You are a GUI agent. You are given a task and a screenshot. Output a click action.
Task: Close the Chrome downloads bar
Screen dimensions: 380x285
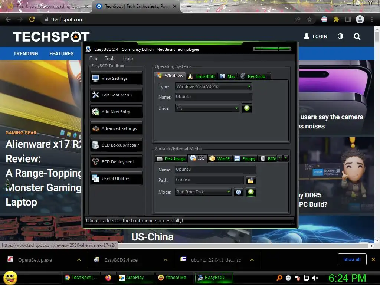coord(373,259)
